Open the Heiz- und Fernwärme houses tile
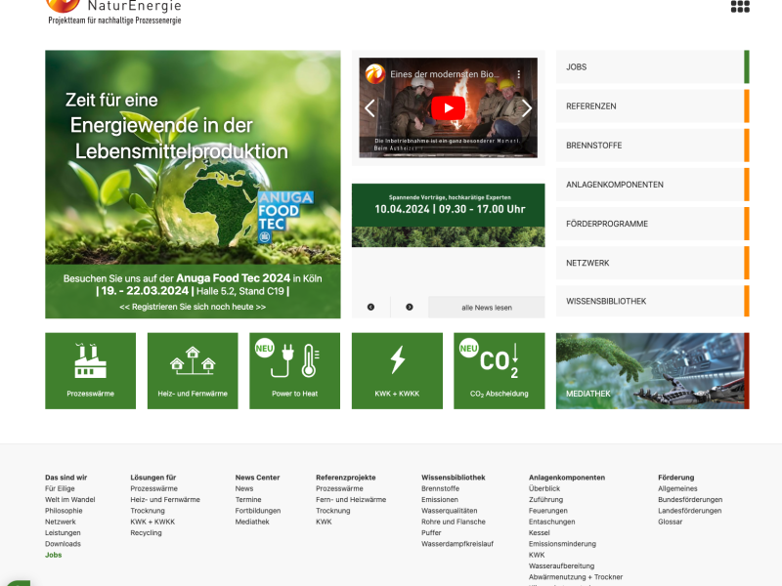This screenshot has height=586, width=782. [193, 371]
